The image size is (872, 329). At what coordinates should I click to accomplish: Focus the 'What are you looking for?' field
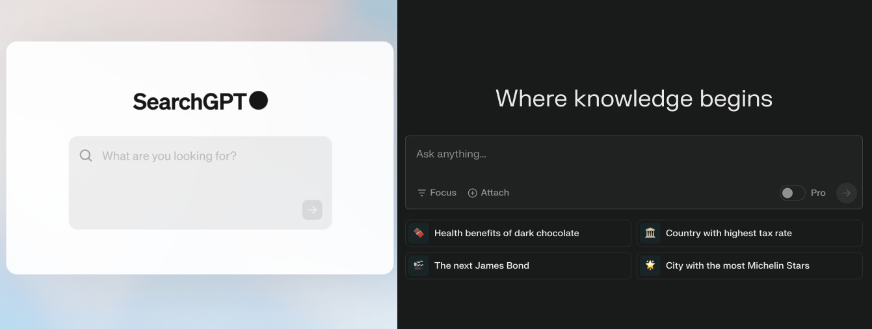coord(200,182)
